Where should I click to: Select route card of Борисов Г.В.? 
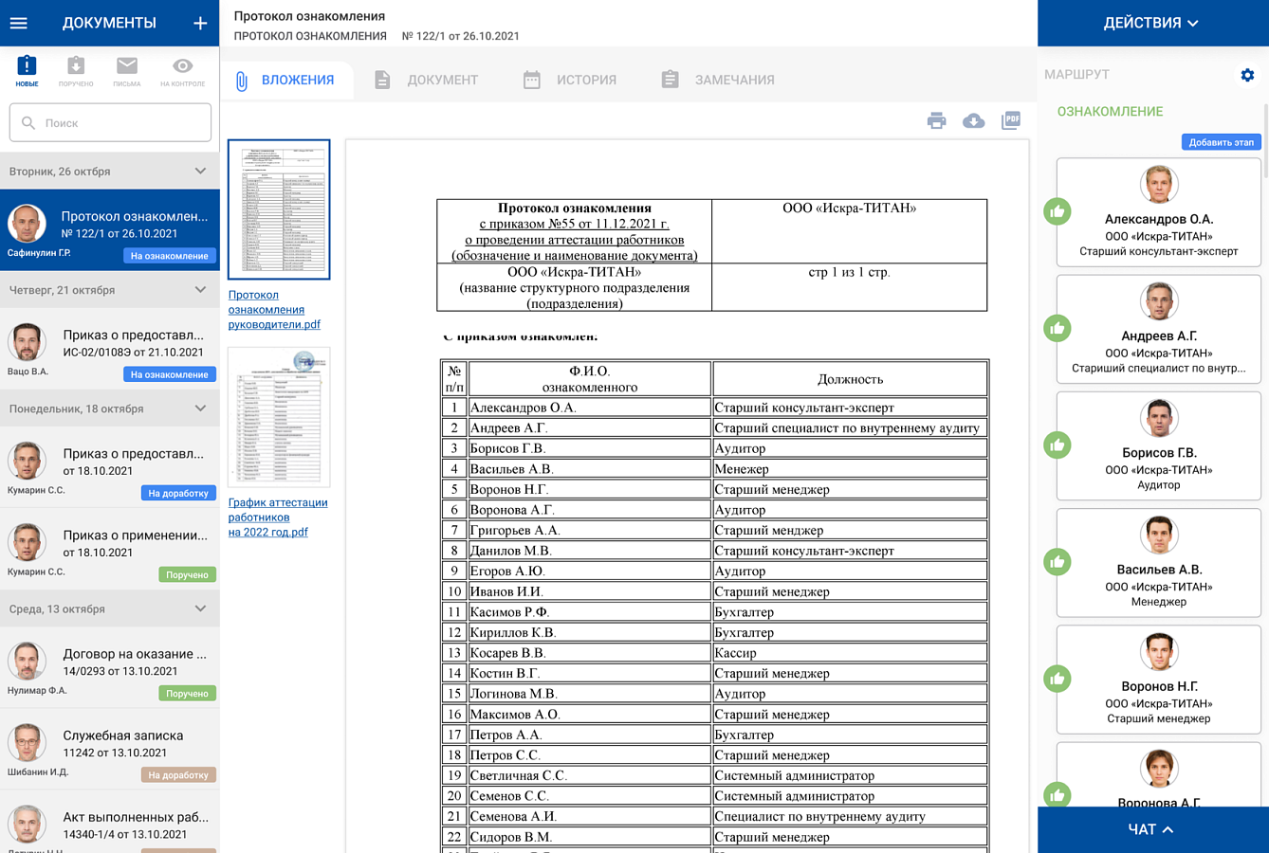(x=1158, y=445)
